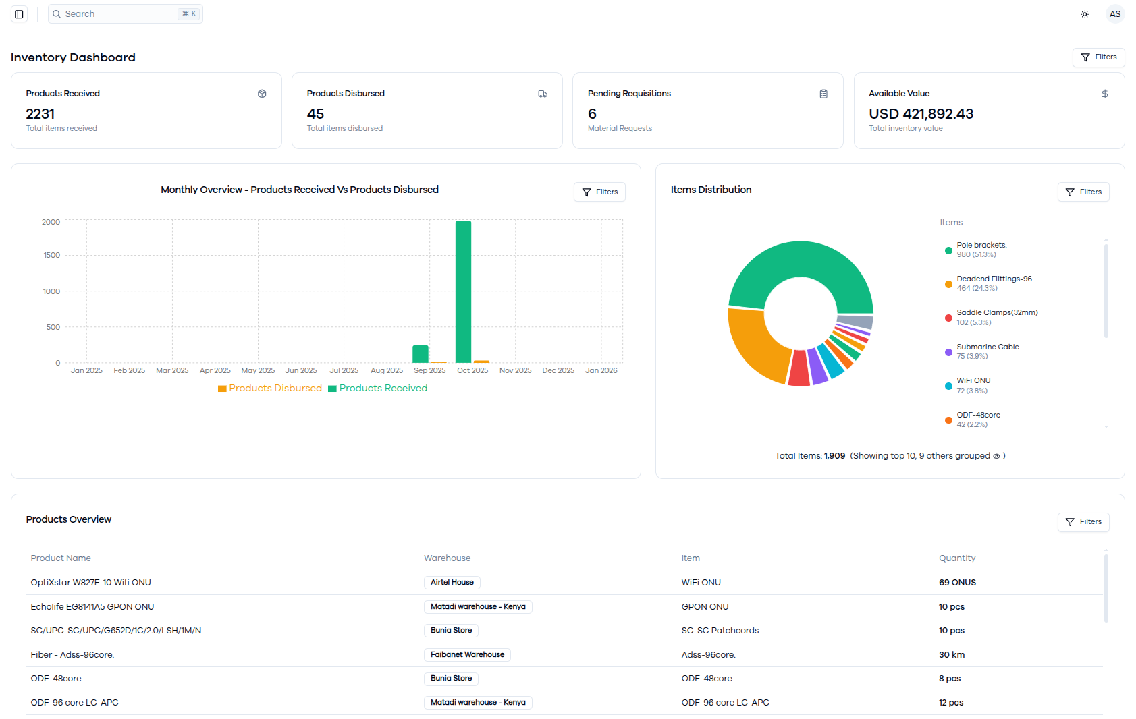Toggle the sidebar panel icon
This screenshot has width=1136, height=719.
pyautogui.click(x=19, y=14)
